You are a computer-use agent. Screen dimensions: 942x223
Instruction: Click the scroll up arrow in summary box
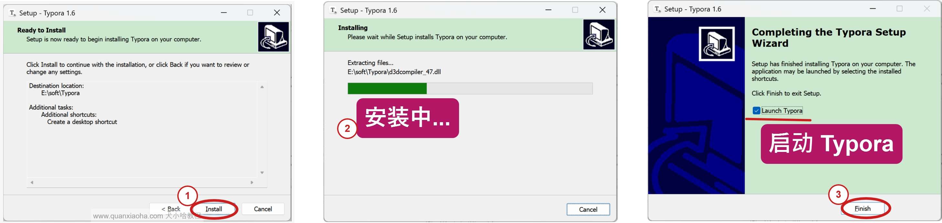coord(262,87)
